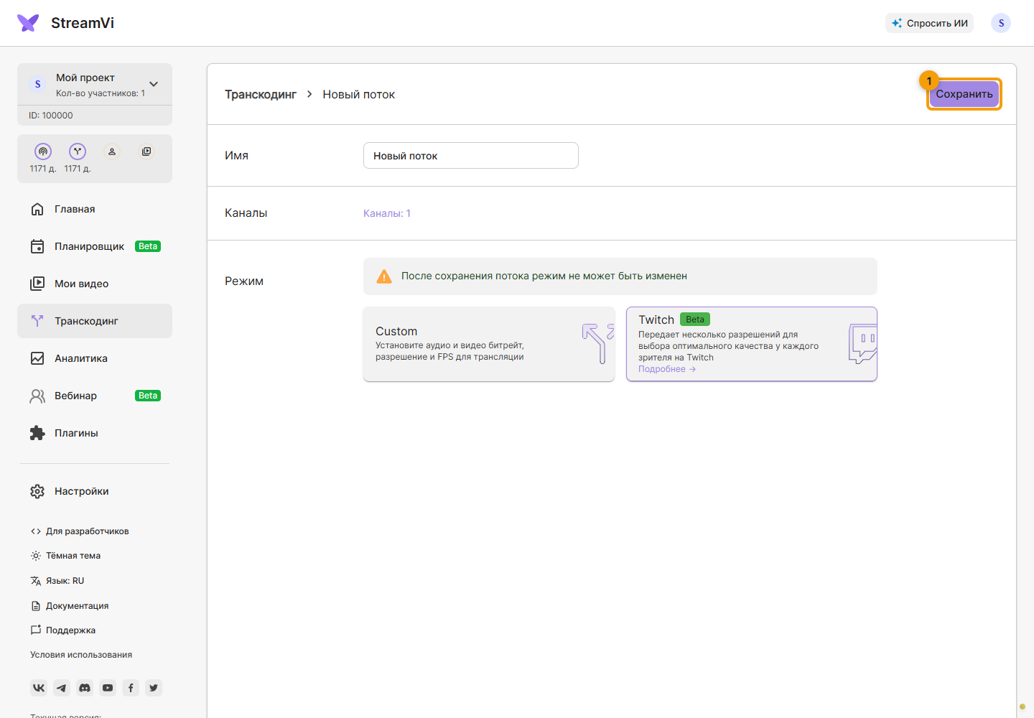Open the Поддержка link
This screenshot has width=1034, height=718.
click(63, 630)
